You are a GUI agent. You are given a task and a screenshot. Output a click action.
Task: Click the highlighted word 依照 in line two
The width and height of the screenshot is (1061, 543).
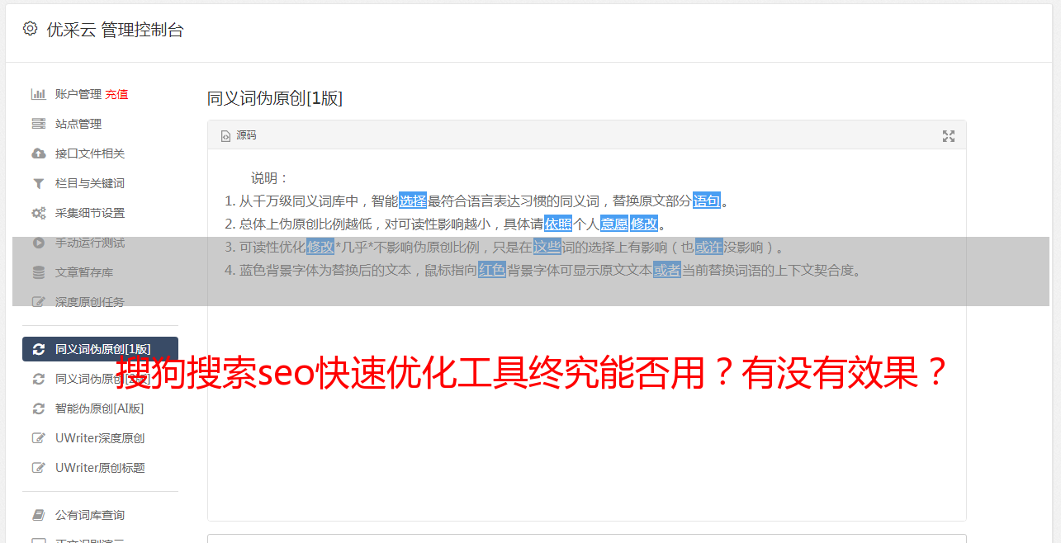coord(558,224)
